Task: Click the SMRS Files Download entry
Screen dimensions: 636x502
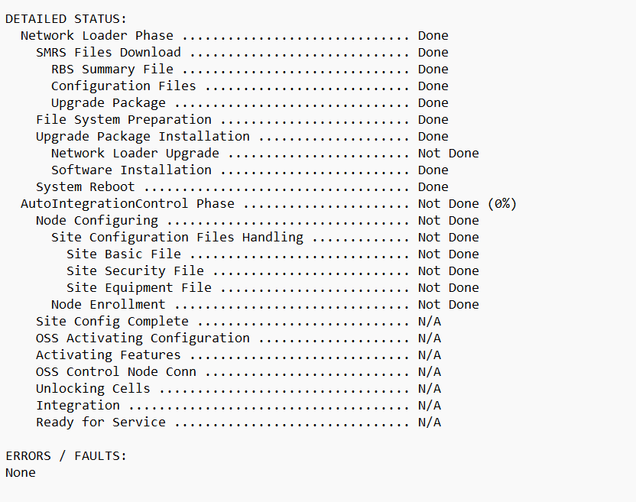Action: coord(242,53)
